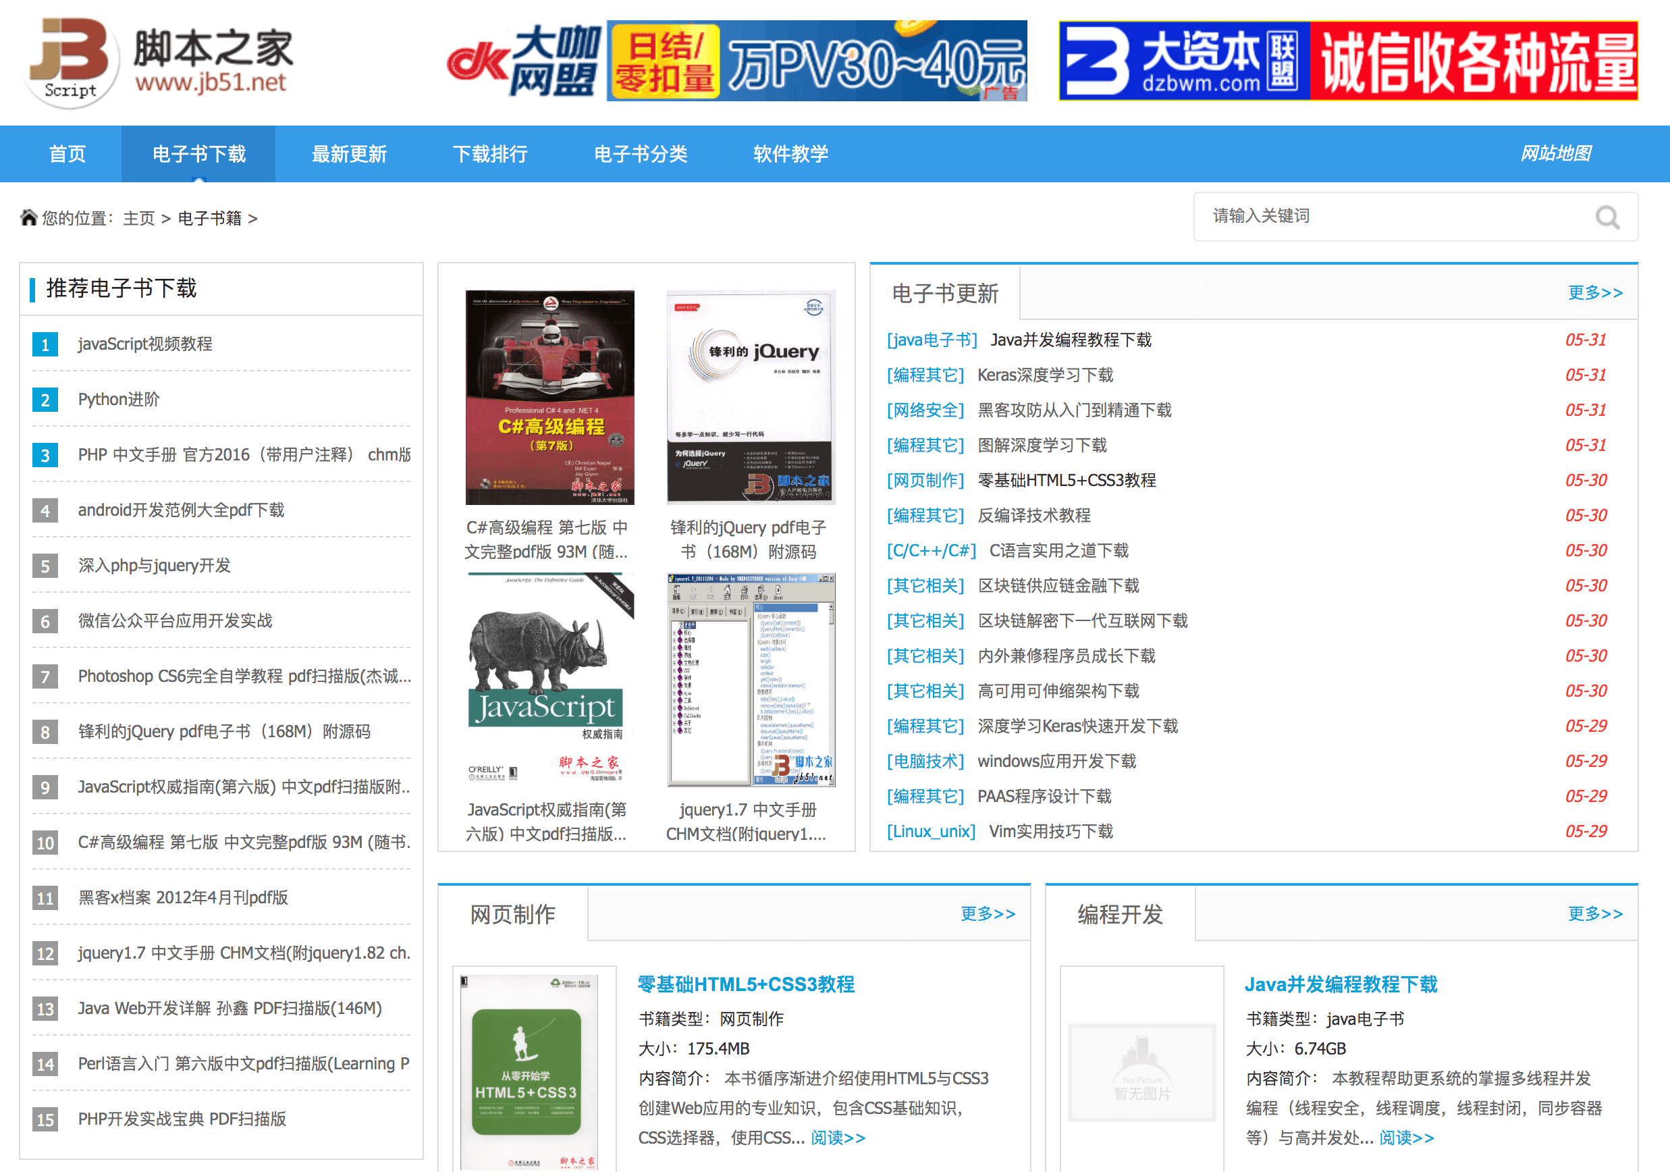The width and height of the screenshot is (1670, 1172).
Task: Expand 更多>> in 电子书更新 section
Action: pos(1594,292)
